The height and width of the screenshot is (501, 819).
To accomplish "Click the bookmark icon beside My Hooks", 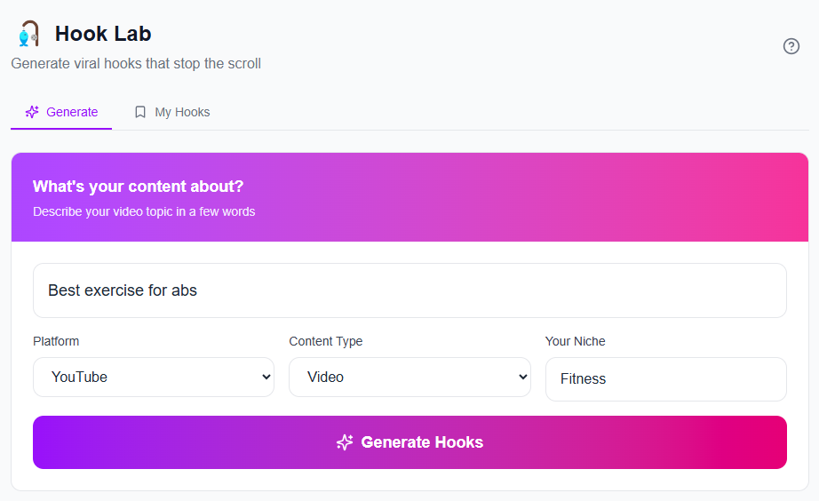I will tap(140, 112).
